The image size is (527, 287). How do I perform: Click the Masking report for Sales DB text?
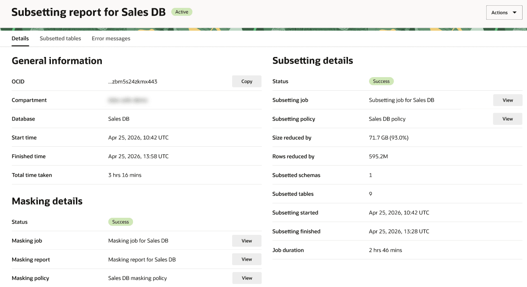[142, 260]
